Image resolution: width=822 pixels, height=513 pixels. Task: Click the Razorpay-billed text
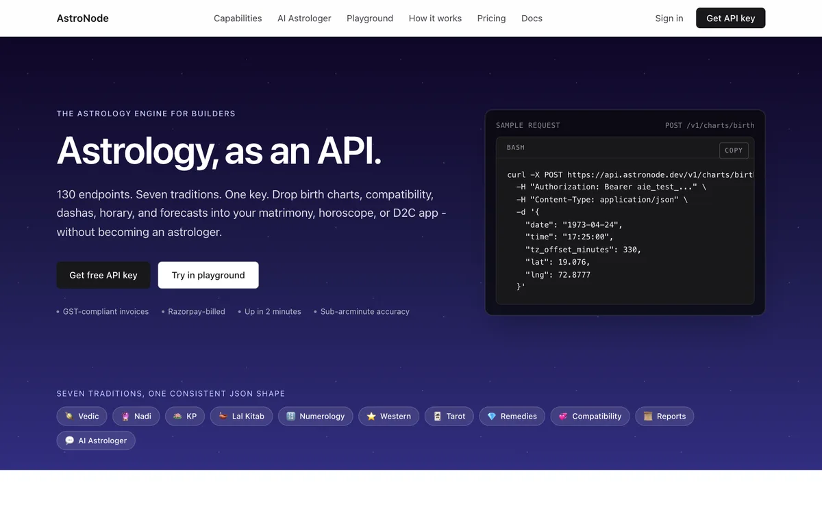(197, 311)
